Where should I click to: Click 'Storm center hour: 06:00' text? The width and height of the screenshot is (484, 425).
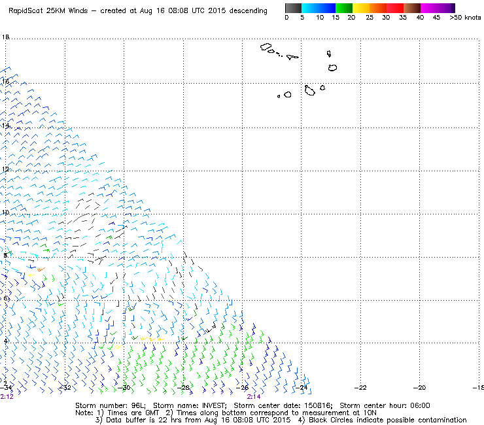[385, 405]
